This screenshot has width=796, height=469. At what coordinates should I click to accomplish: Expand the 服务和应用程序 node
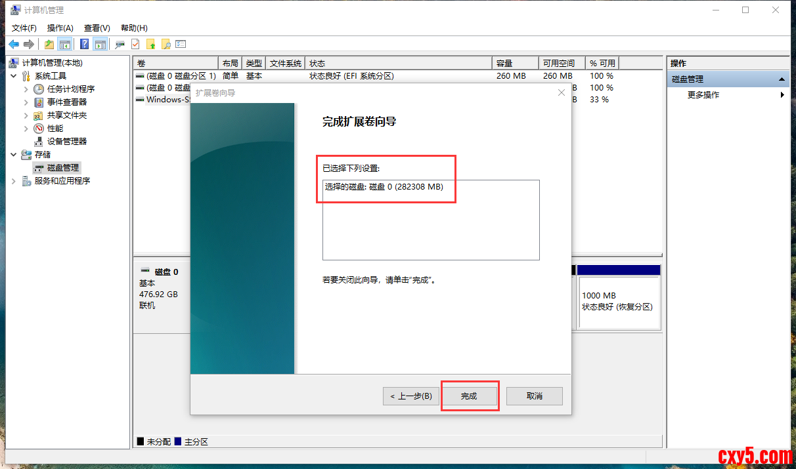(x=14, y=181)
